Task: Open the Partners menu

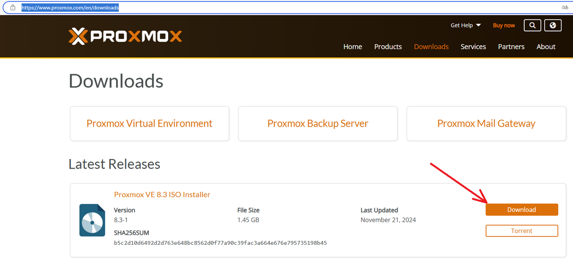Action: 511,47
